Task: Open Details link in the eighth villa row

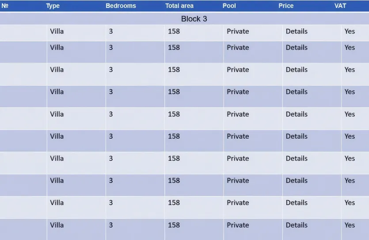Action: [297, 180]
